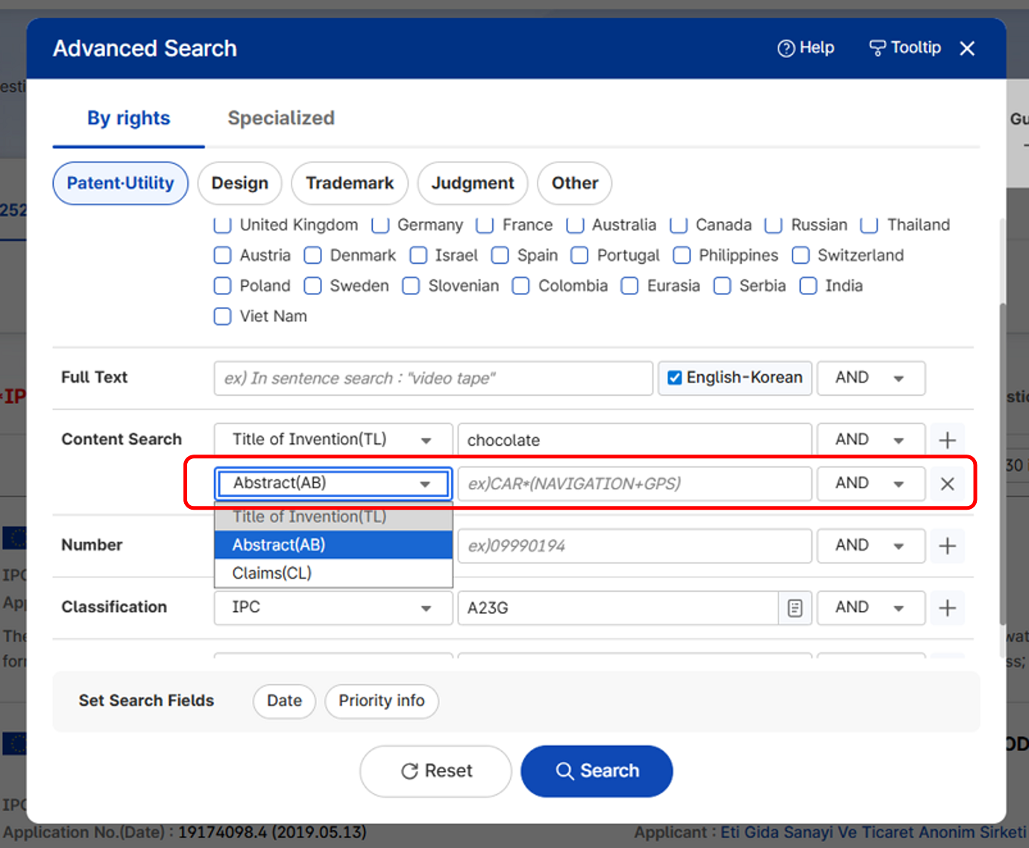Add another Number search row
This screenshot has height=848, width=1029.
coord(947,545)
